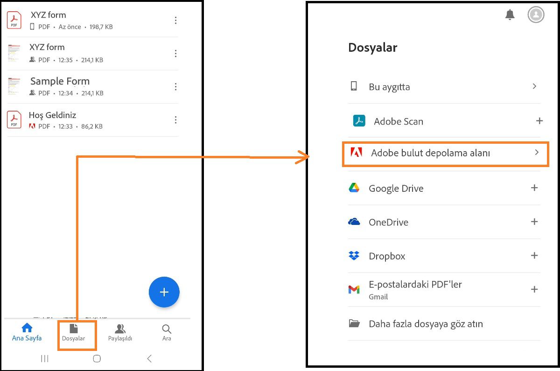This screenshot has height=371, width=560.
Task: Open the Sample Form file name
Action: click(60, 81)
